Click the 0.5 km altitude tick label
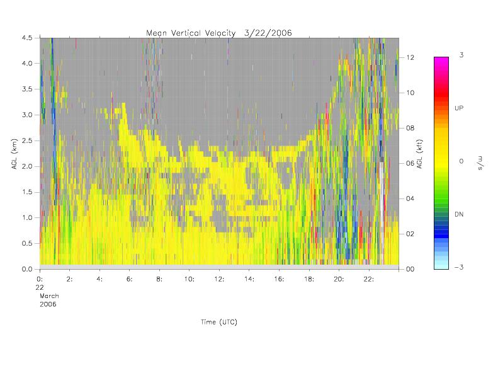 click(x=27, y=243)
